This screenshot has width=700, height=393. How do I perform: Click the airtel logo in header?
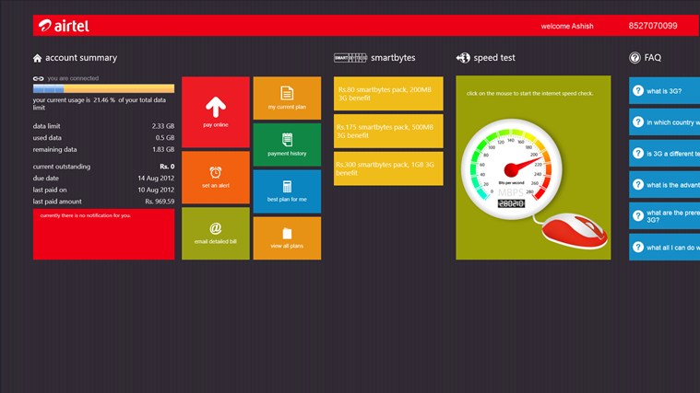coord(64,26)
